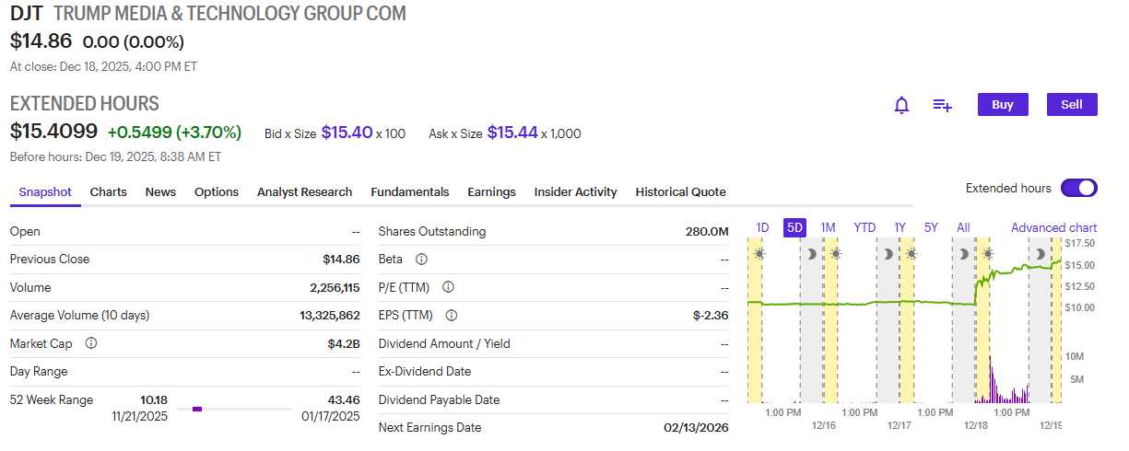The height and width of the screenshot is (451, 1129).
Task: Click the price alert bell icon
Action: (901, 105)
